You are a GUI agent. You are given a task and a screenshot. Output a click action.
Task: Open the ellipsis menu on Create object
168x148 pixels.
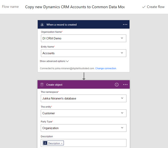(x=125, y=85)
